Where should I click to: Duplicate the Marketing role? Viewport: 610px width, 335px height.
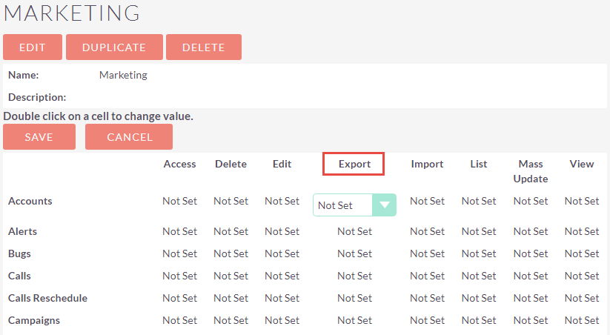tap(114, 47)
